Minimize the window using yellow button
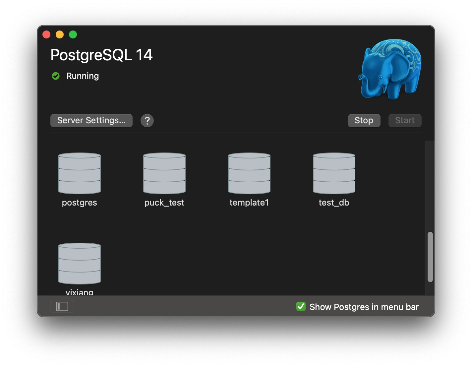The width and height of the screenshot is (472, 366). [x=60, y=34]
